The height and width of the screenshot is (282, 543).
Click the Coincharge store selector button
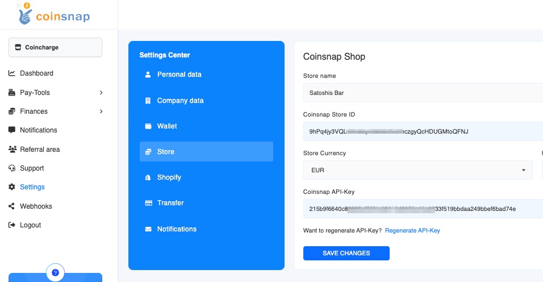pyautogui.click(x=55, y=47)
